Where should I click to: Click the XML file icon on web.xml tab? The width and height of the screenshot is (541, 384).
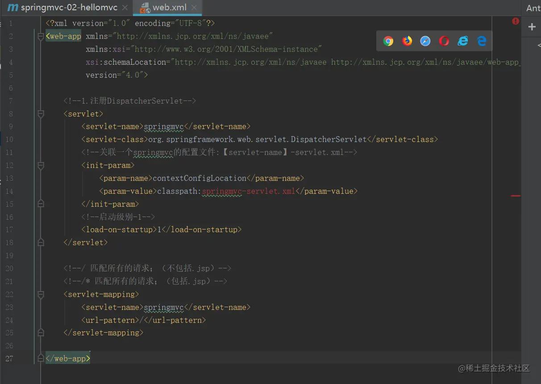(x=145, y=8)
